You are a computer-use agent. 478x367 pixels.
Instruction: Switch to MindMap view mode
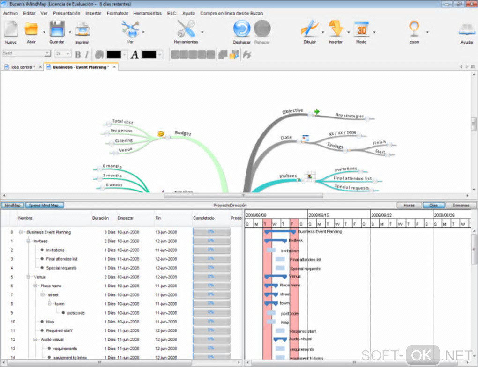(13, 206)
